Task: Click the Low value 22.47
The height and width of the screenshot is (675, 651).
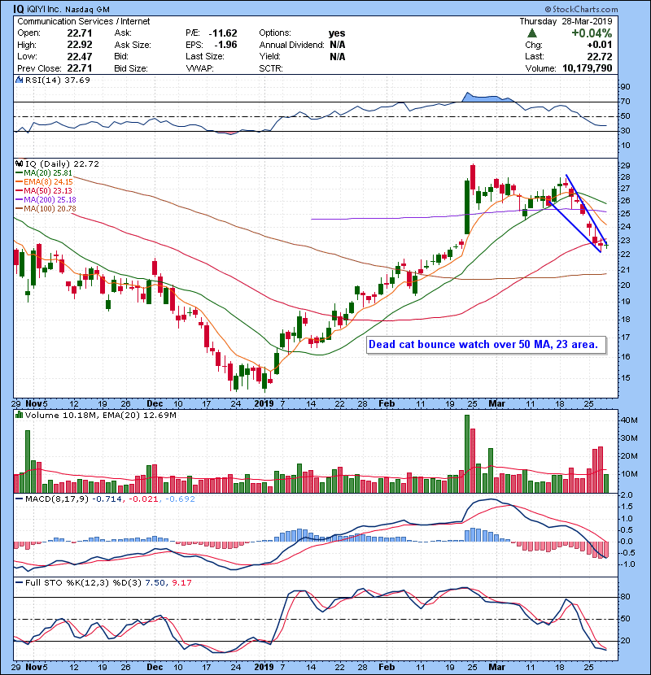Action: [x=79, y=56]
